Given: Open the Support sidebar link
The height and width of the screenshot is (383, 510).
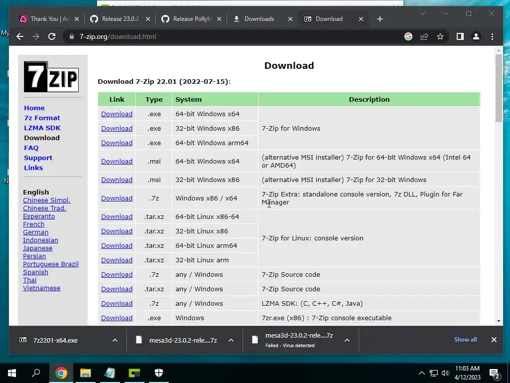Looking at the screenshot, I should (38, 158).
